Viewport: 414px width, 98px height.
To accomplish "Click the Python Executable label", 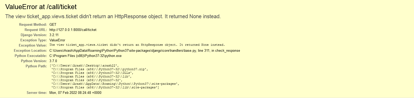I will 31,56.
